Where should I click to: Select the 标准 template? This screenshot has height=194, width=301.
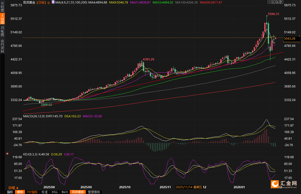[45, 192]
